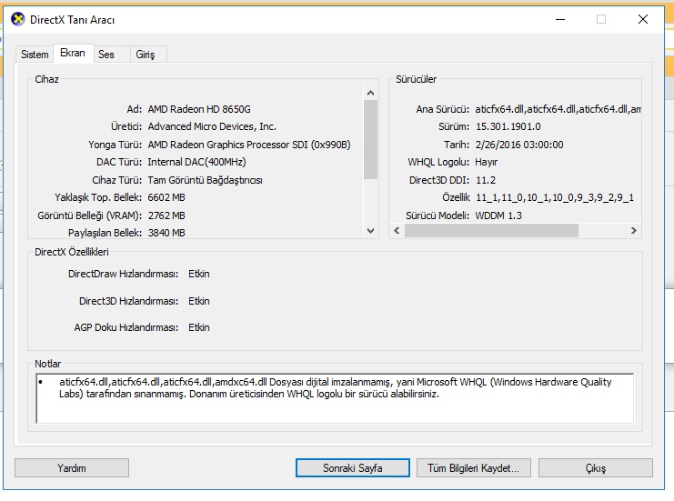Click inside the Notlar text box

[x=335, y=398]
